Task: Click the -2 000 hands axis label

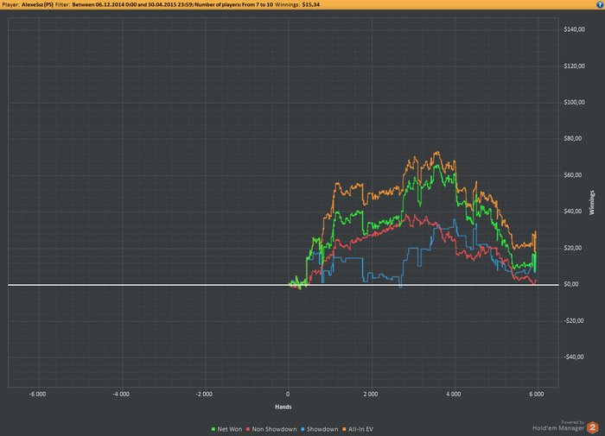Action: pos(204,394)
